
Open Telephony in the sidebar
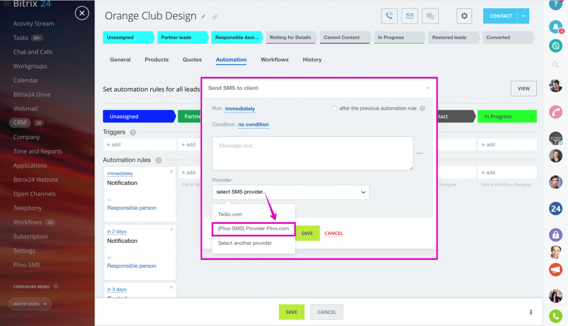tap(28, 208)
